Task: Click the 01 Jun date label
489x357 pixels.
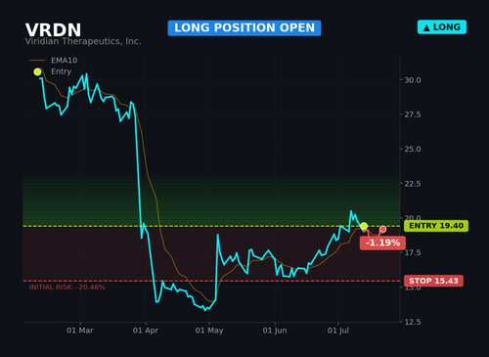Action: point(275,331)
